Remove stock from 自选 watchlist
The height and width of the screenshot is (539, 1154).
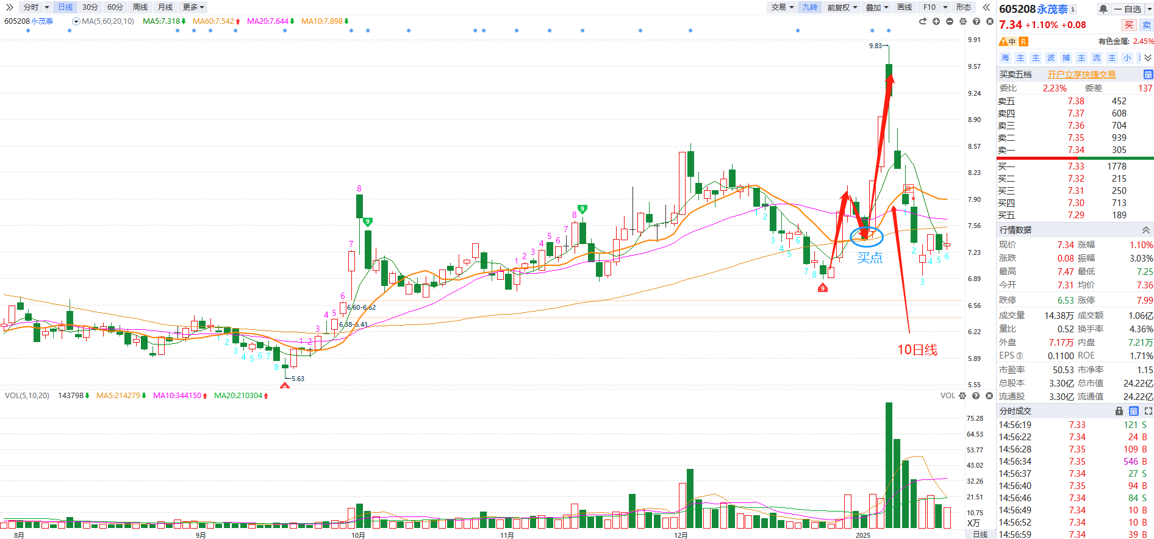(x=1128, y=9)
